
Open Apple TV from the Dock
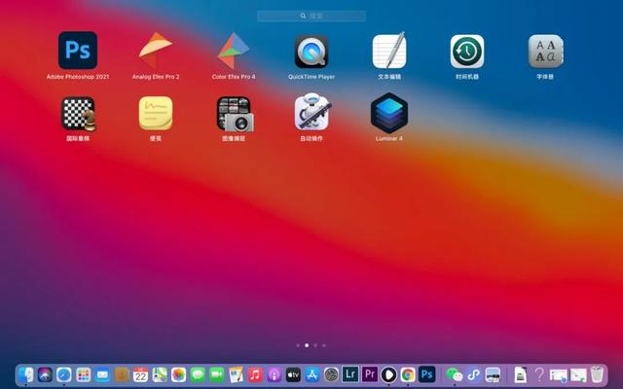click(293, 374)
